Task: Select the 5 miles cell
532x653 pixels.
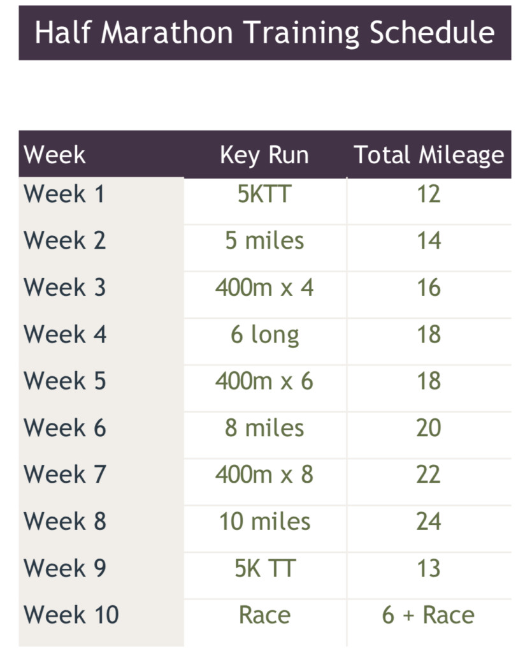Action: tap(264, 240)
